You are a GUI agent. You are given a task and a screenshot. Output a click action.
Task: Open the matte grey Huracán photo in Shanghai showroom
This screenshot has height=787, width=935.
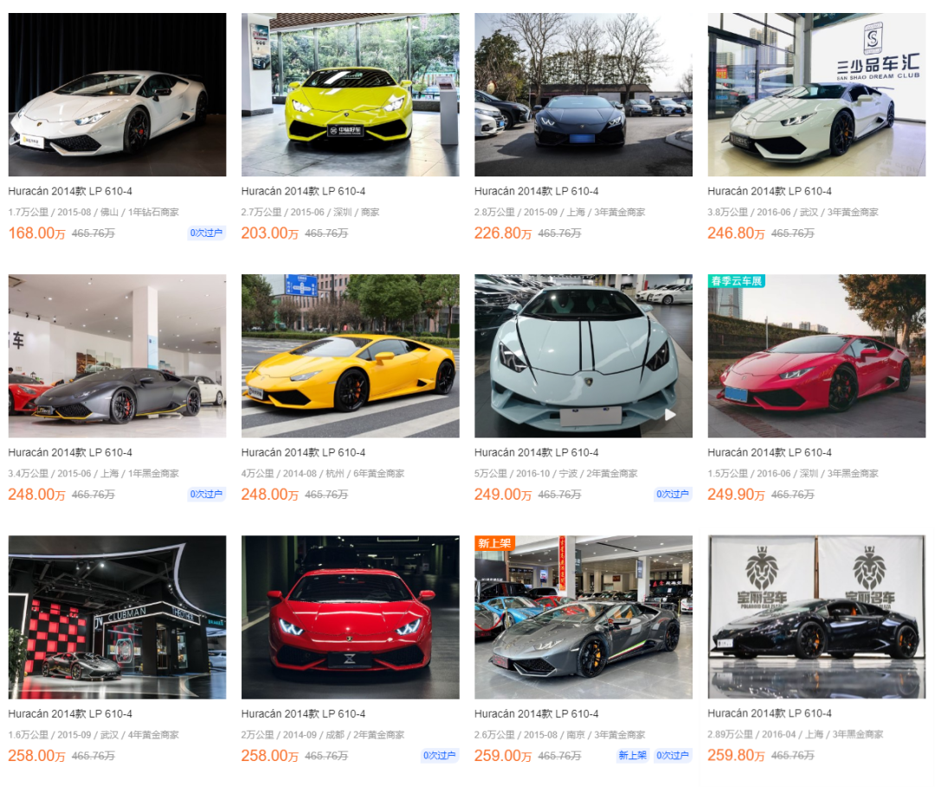point(117,355)
